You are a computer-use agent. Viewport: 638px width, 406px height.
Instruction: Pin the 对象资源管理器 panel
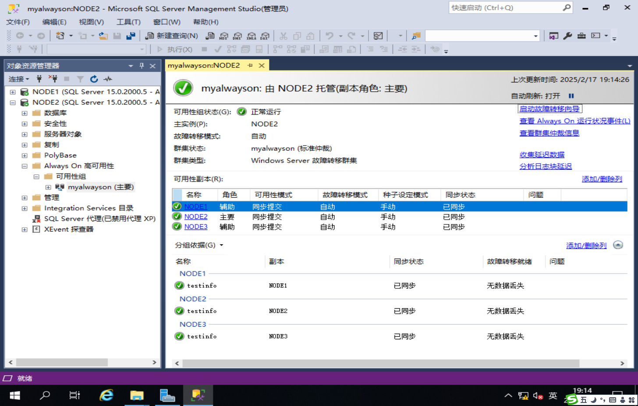tap(142, 66)
